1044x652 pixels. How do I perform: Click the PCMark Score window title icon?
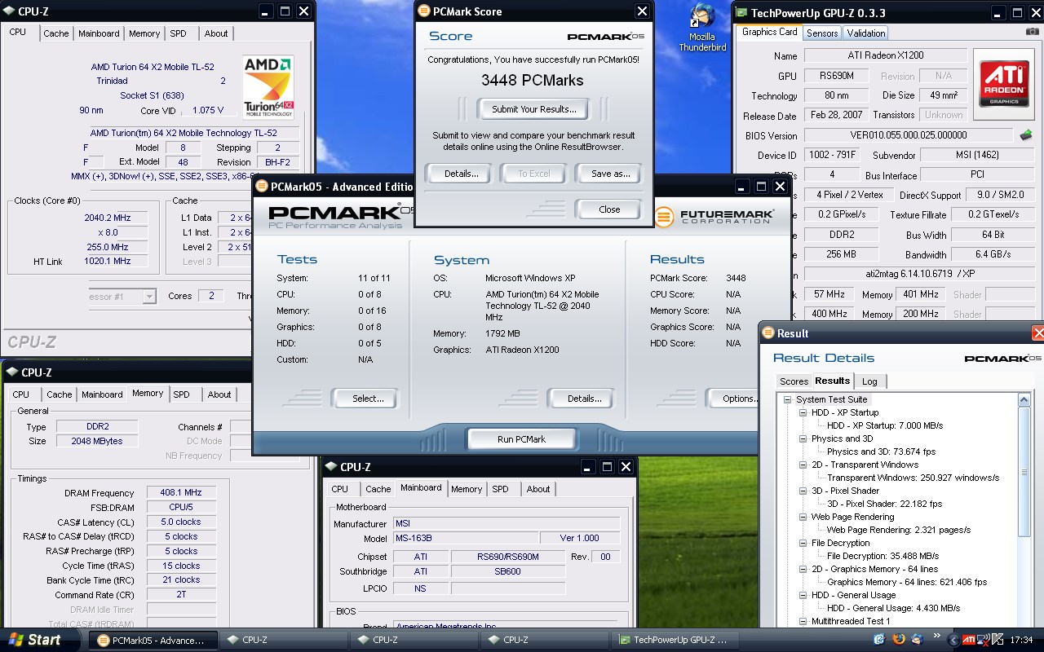(423, 11)
